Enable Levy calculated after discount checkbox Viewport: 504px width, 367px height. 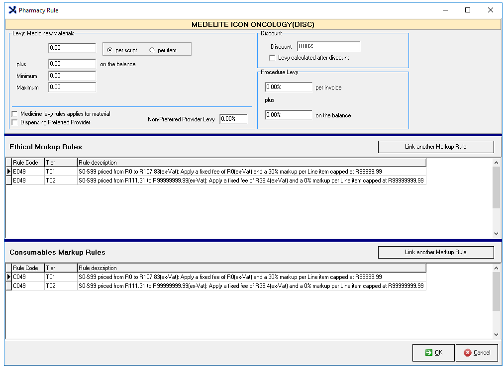point(272,58)
